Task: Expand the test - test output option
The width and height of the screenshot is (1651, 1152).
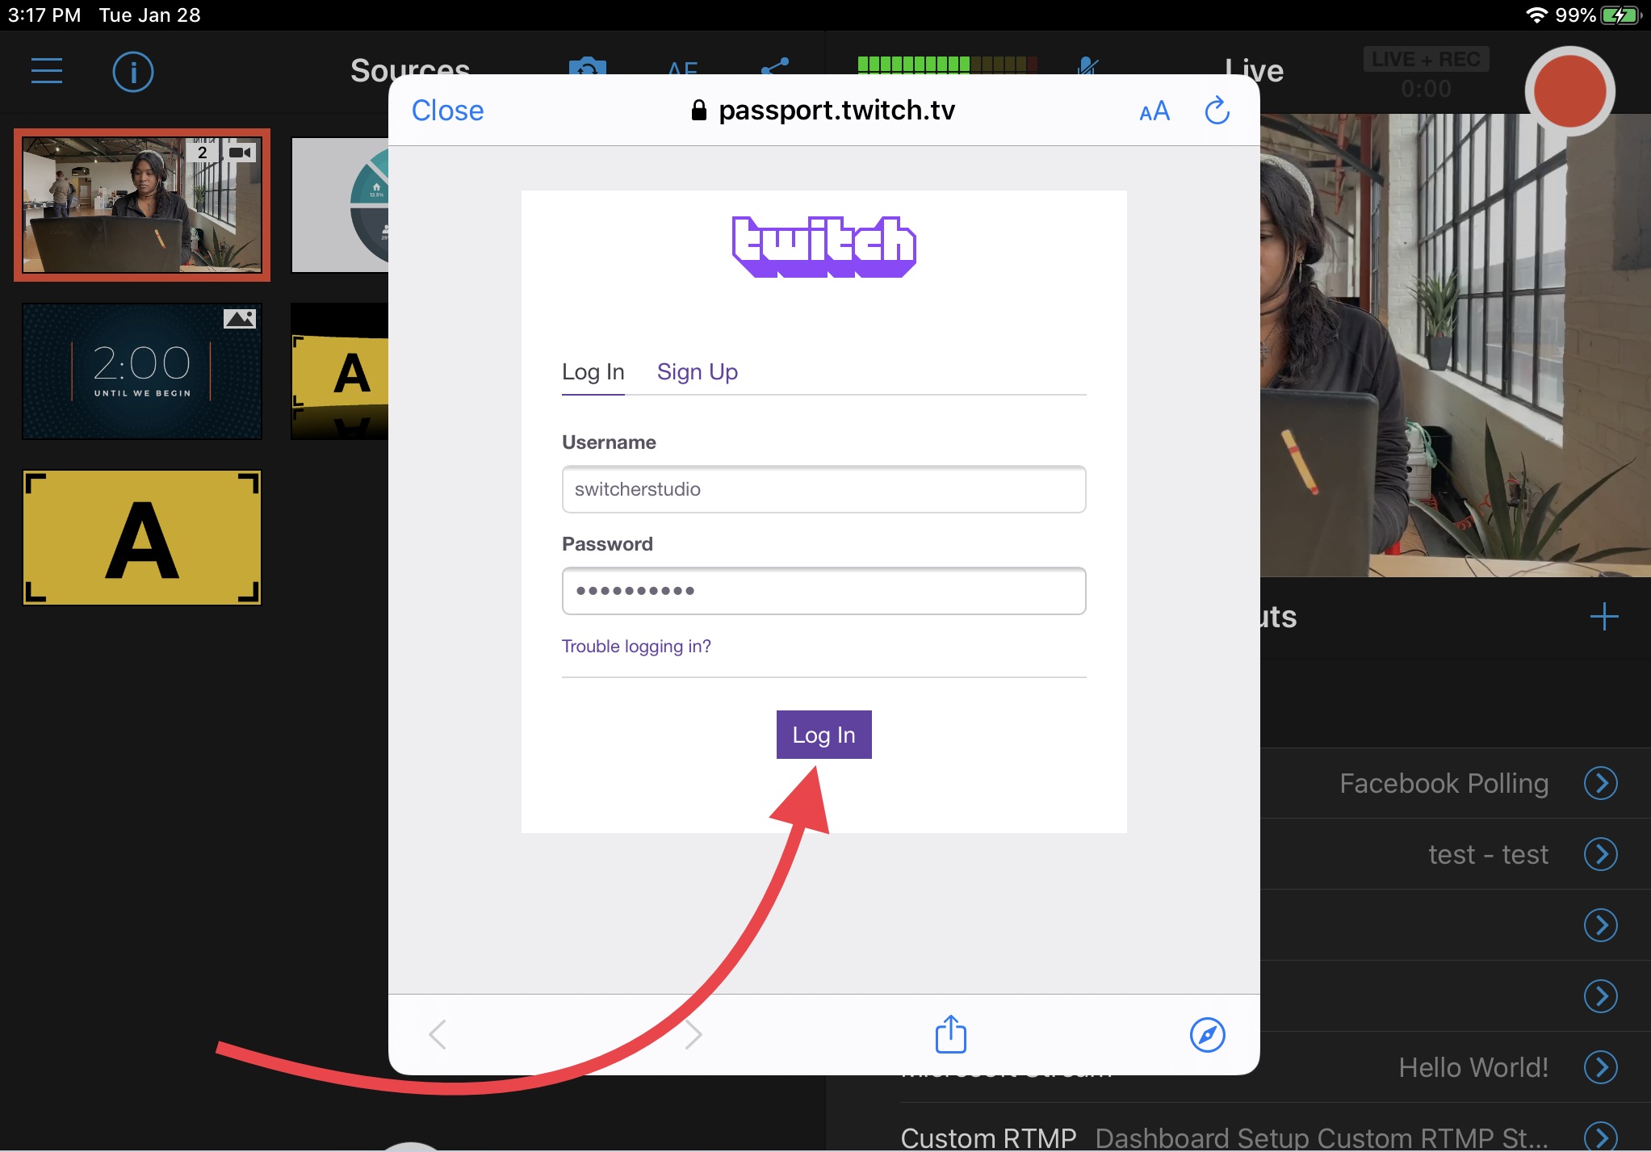Action: (1605, 853)
